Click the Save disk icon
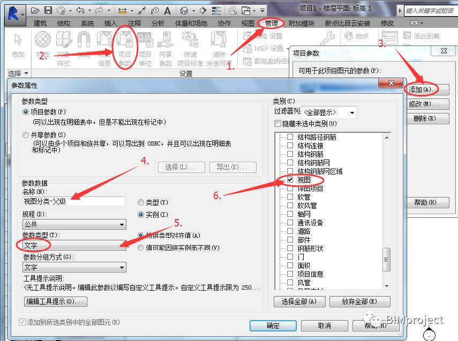This screenshot has width=458, height=341. tap(48, 11)
